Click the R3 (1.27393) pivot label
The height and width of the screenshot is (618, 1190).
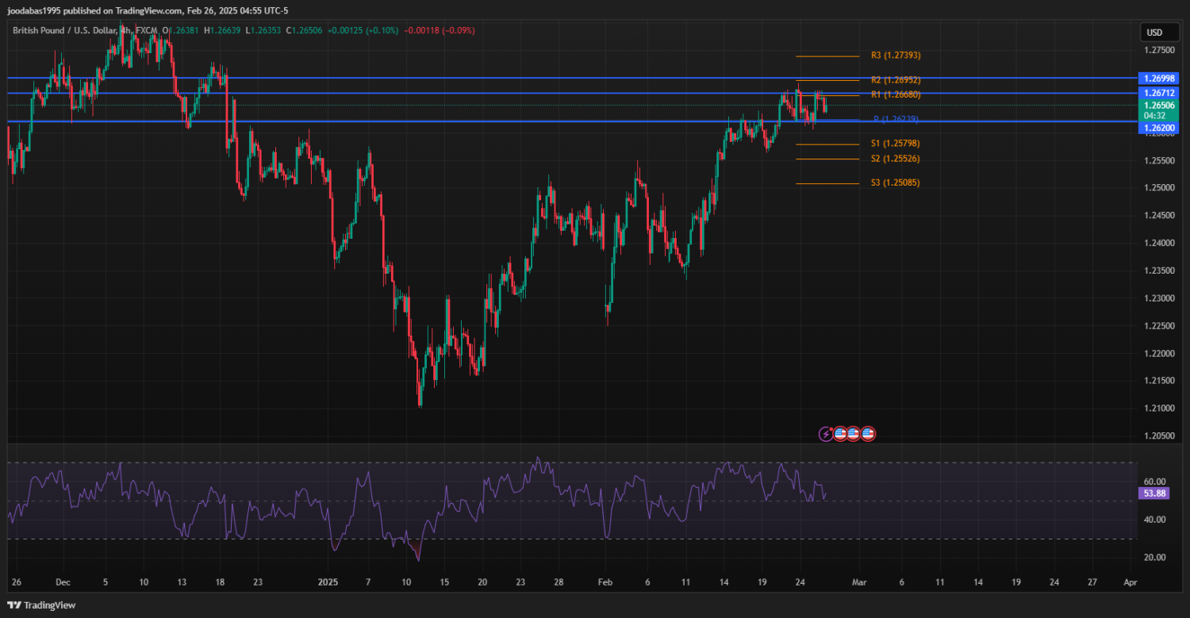[x=895, y=56]
